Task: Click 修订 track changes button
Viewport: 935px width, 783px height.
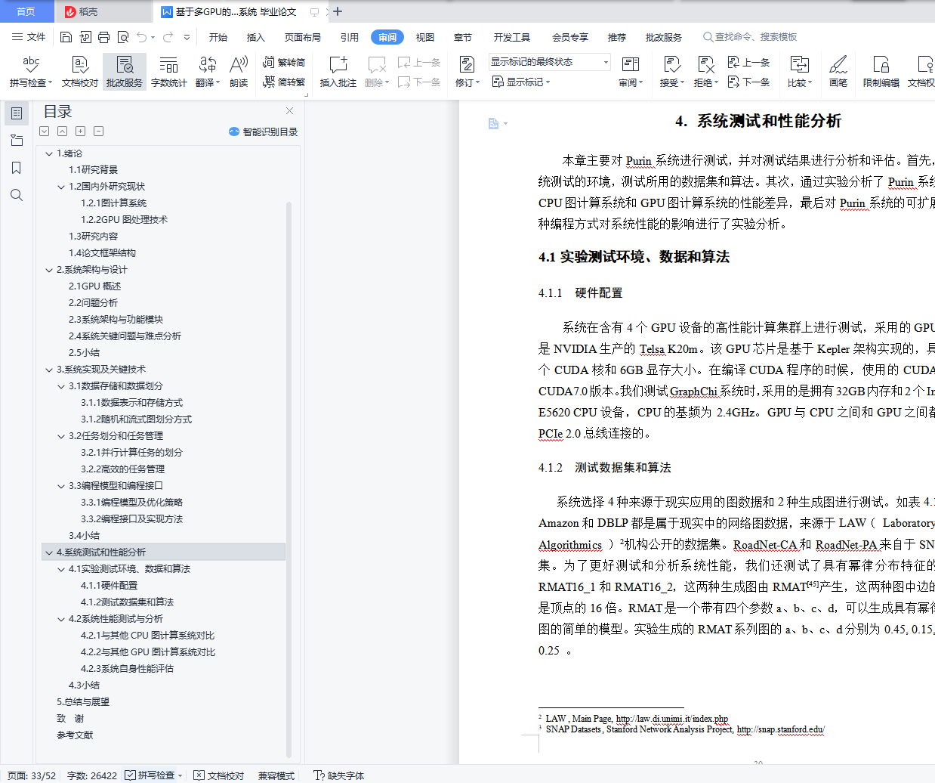Action: (x=467, y=72)
